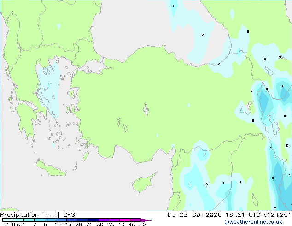292x226 pixels.
Task: Click the 45–50 mm legend swatch
Action: pyautogui.click(x=135, y=220)
